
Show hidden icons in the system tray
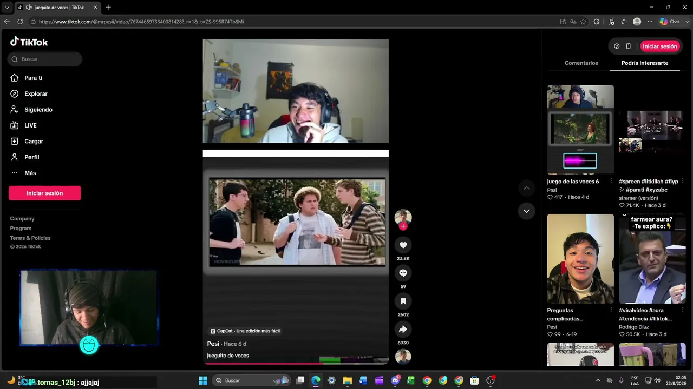pyautogui.click(x=598, y=380)
